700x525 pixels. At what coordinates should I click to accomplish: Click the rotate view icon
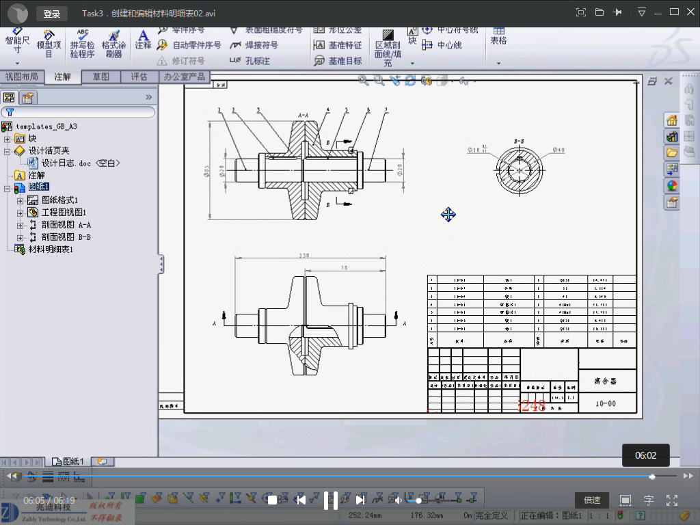(410, 81)
